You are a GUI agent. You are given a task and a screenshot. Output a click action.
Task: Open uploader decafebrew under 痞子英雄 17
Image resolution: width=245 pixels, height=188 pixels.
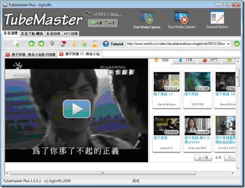[x=167, y=104]
